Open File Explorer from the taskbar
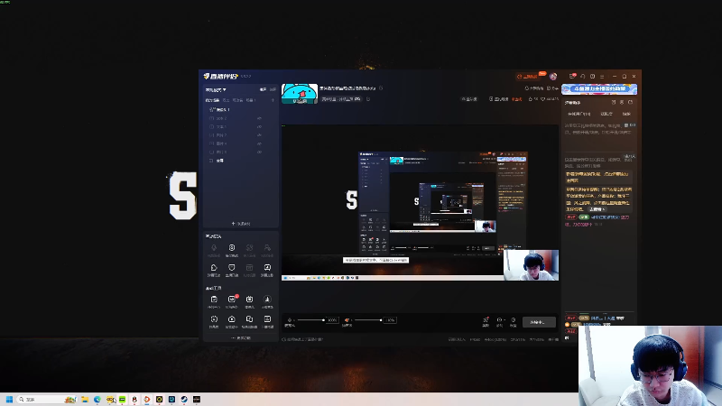Viewport: 722px width, 406px height. coord(85,399)
